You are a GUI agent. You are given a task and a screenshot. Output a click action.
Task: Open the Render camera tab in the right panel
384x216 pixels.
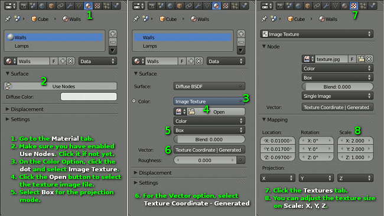click(280, 6)
